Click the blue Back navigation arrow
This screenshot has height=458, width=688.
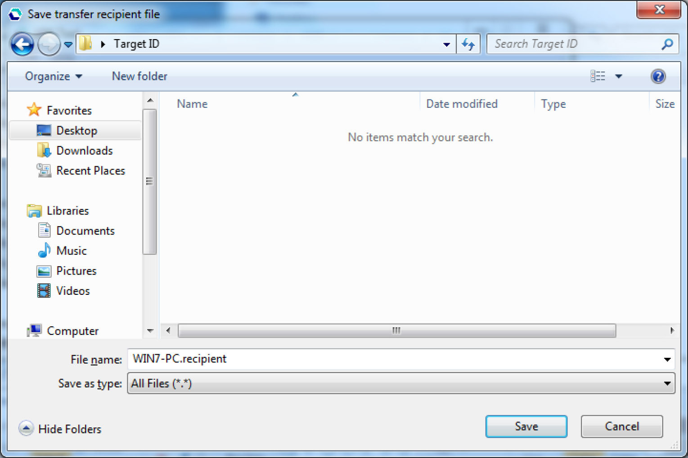tap(22, 44)
